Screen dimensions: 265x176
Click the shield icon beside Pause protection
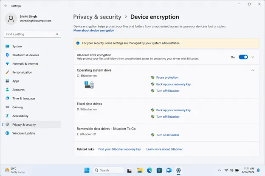tap(152, 77)
